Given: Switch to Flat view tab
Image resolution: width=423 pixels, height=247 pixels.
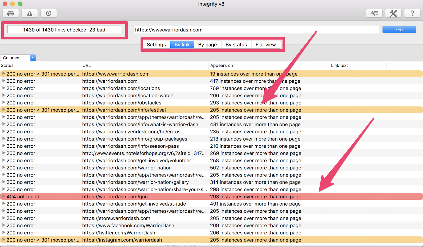Looking at the screenshot, I should (266, 45).
